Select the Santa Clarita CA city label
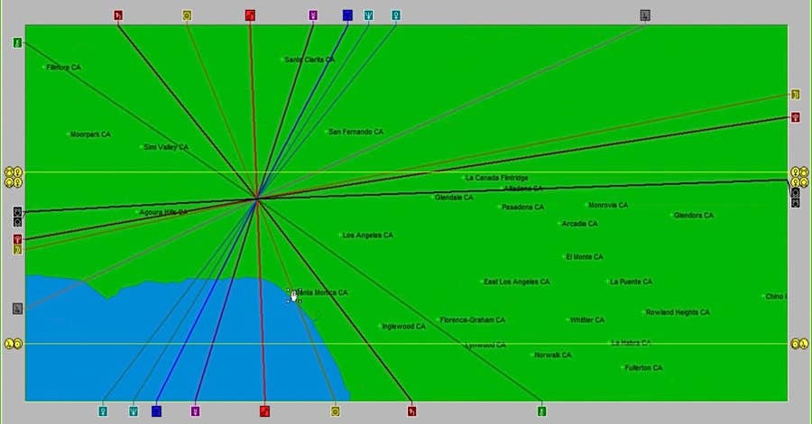This screenshot has width=812, height=424. point(309,60)
